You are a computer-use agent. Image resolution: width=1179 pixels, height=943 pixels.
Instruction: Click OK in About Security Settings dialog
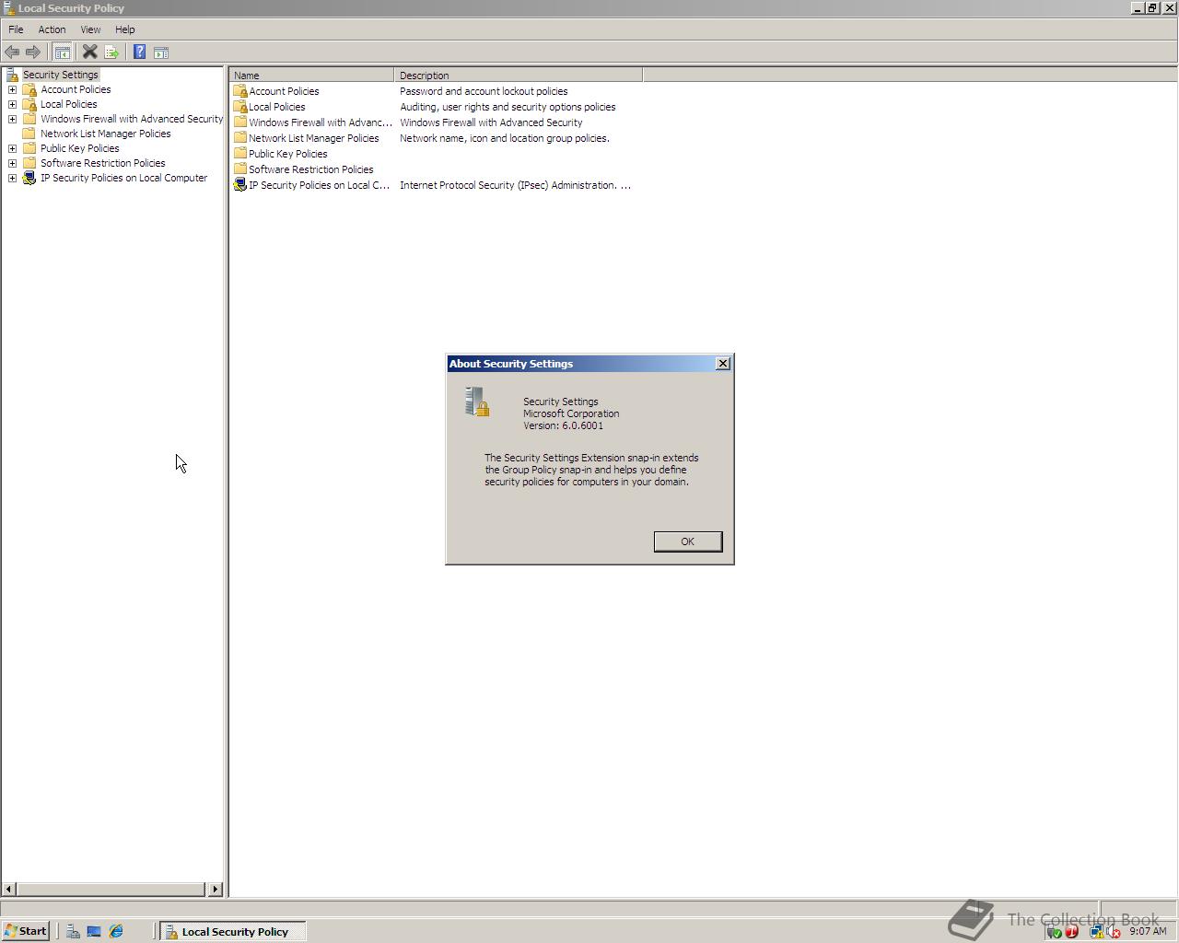pyautogui.click(x=688, y=541)
